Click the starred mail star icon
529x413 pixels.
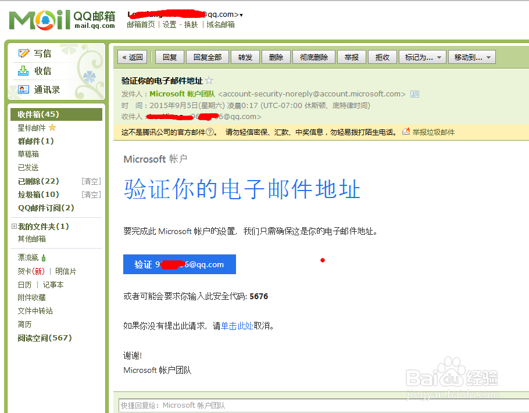[52, 127]
